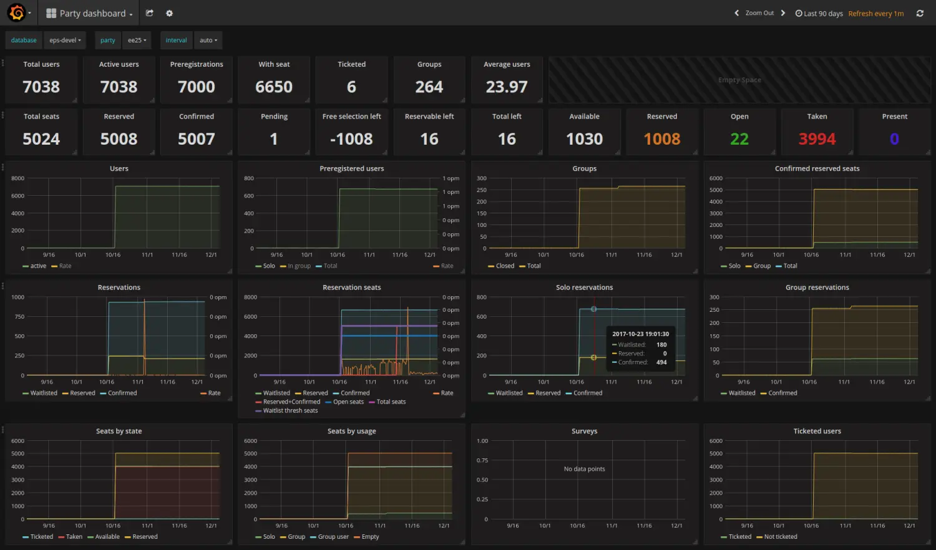This screenshot has height=550, width=936.
Task: Click the Available value 1030
Action: (x=584, y=139)
